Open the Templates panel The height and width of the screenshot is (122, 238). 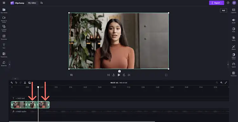coord(4,37)
